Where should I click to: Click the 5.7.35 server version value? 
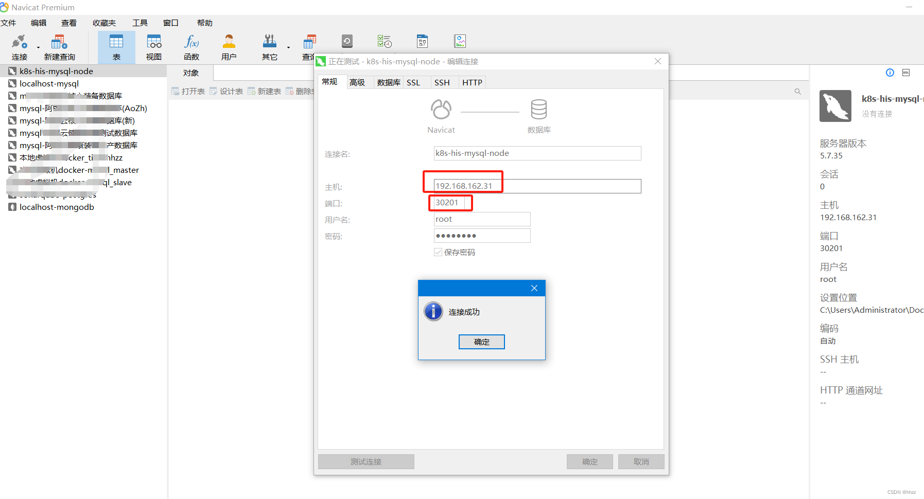click(831, 156)
